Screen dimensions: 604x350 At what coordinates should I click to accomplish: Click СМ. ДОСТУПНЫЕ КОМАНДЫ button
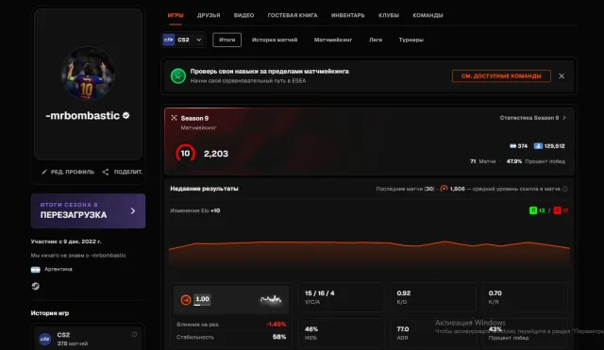click(x=501, y=75)
